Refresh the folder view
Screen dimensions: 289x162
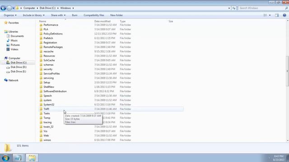pyautogui.click(x=234, y=8)
